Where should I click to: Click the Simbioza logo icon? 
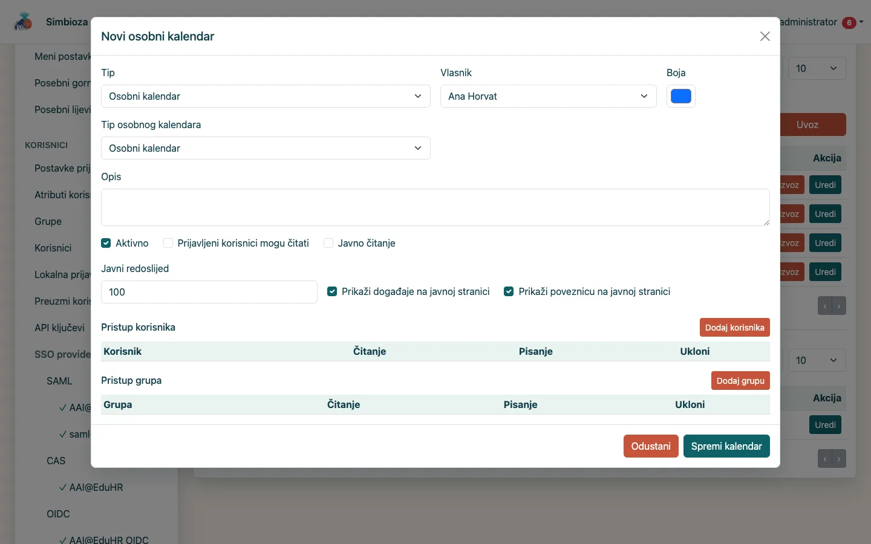click(x=23, y=22)
